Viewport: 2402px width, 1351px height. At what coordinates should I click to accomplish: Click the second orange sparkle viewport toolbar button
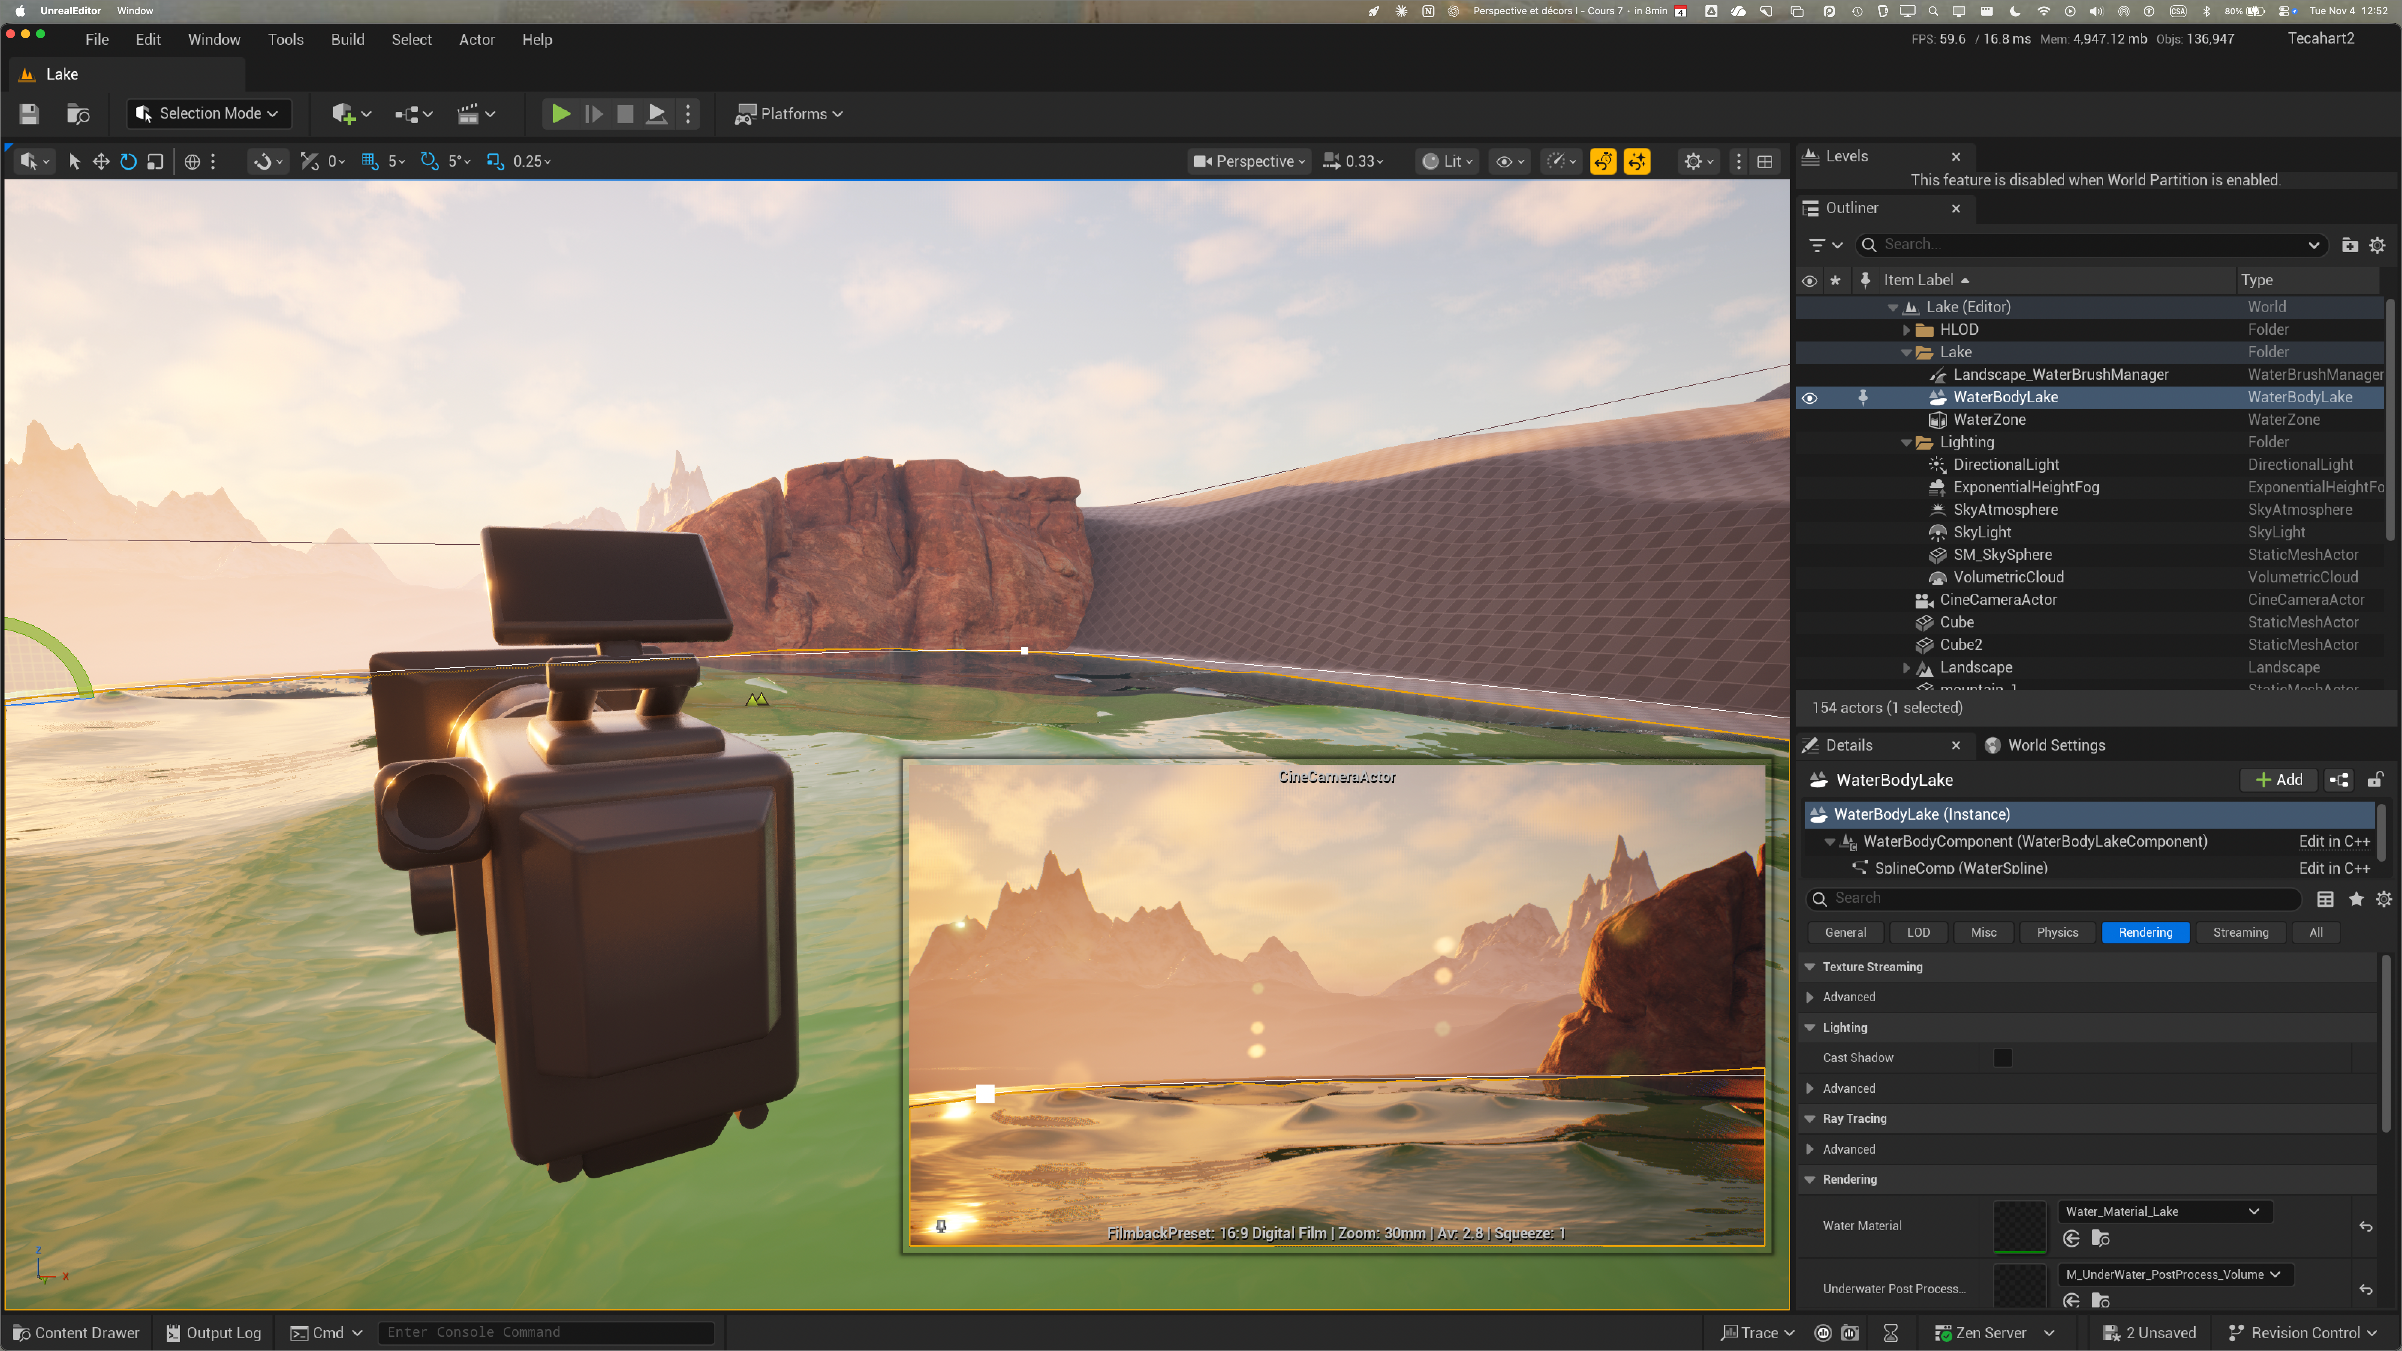(x=1636, y=161)
